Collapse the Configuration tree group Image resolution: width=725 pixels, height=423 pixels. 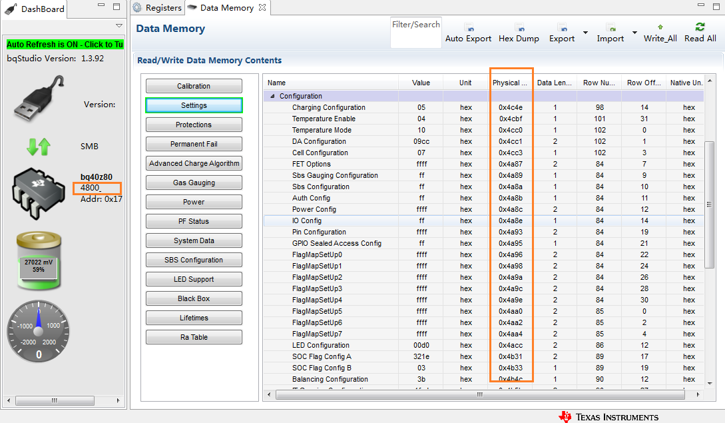pos(272,97)
